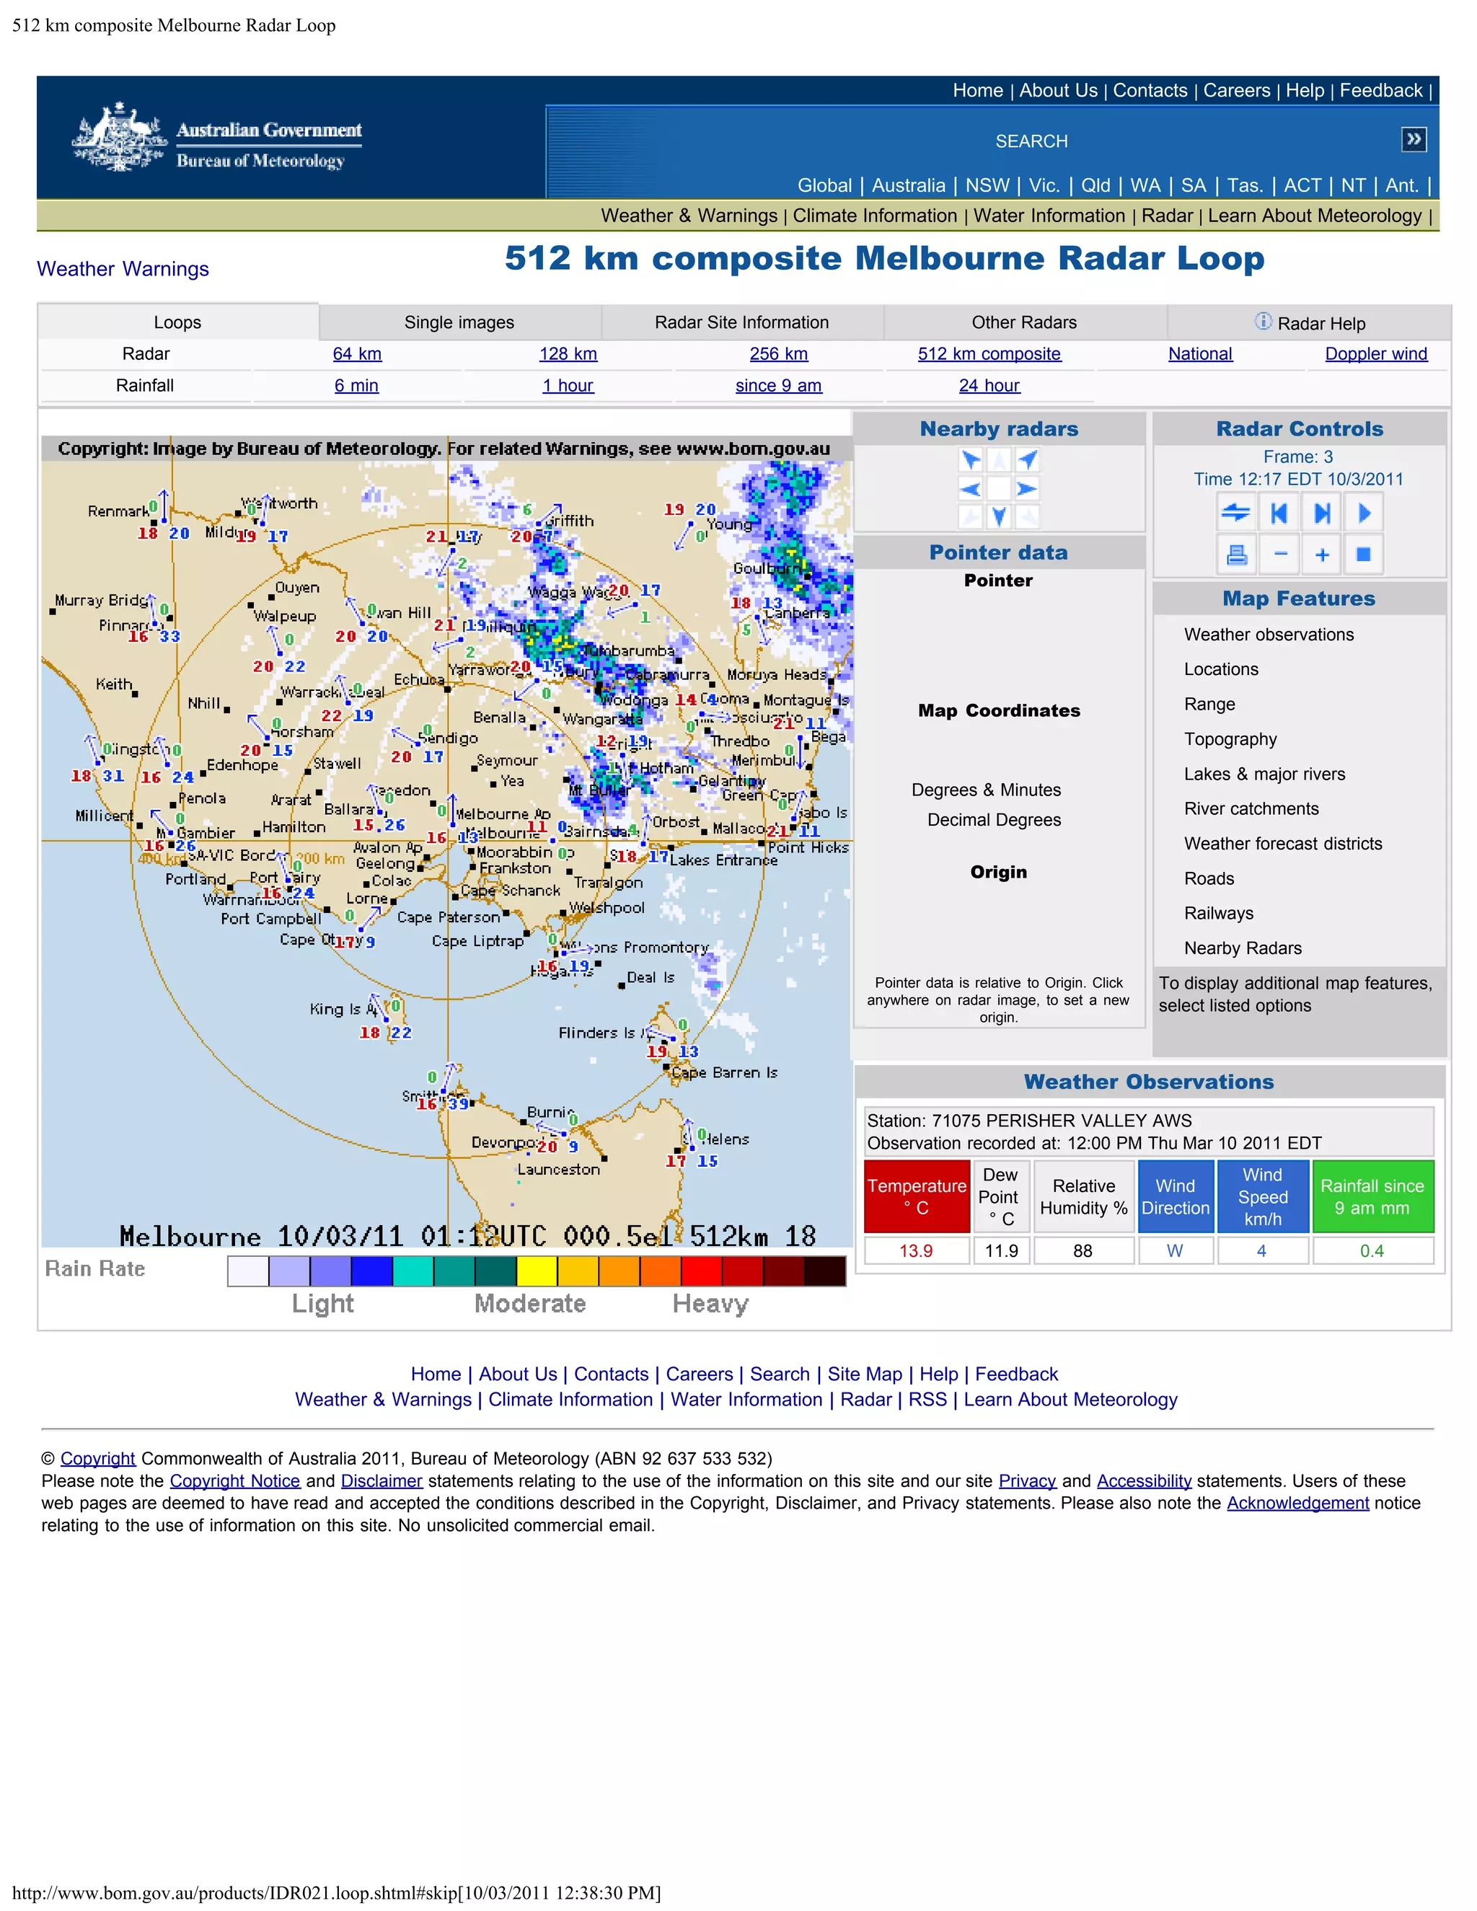Click the south nearby radar arrow
Viewport: 1477px width, 1911px height.
pyautogui.click(x=998, y=517)
